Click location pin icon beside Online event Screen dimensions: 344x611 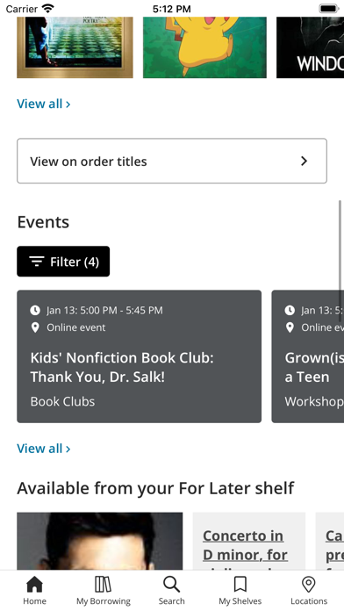point(35,327)
